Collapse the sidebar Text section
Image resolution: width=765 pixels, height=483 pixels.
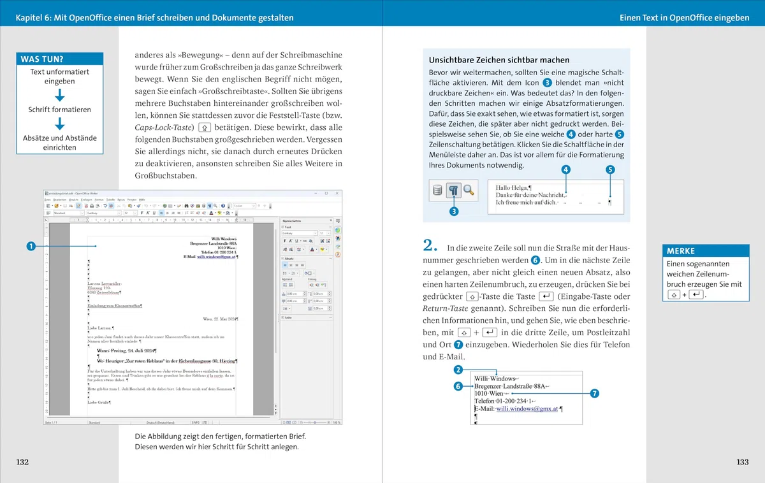282,227
